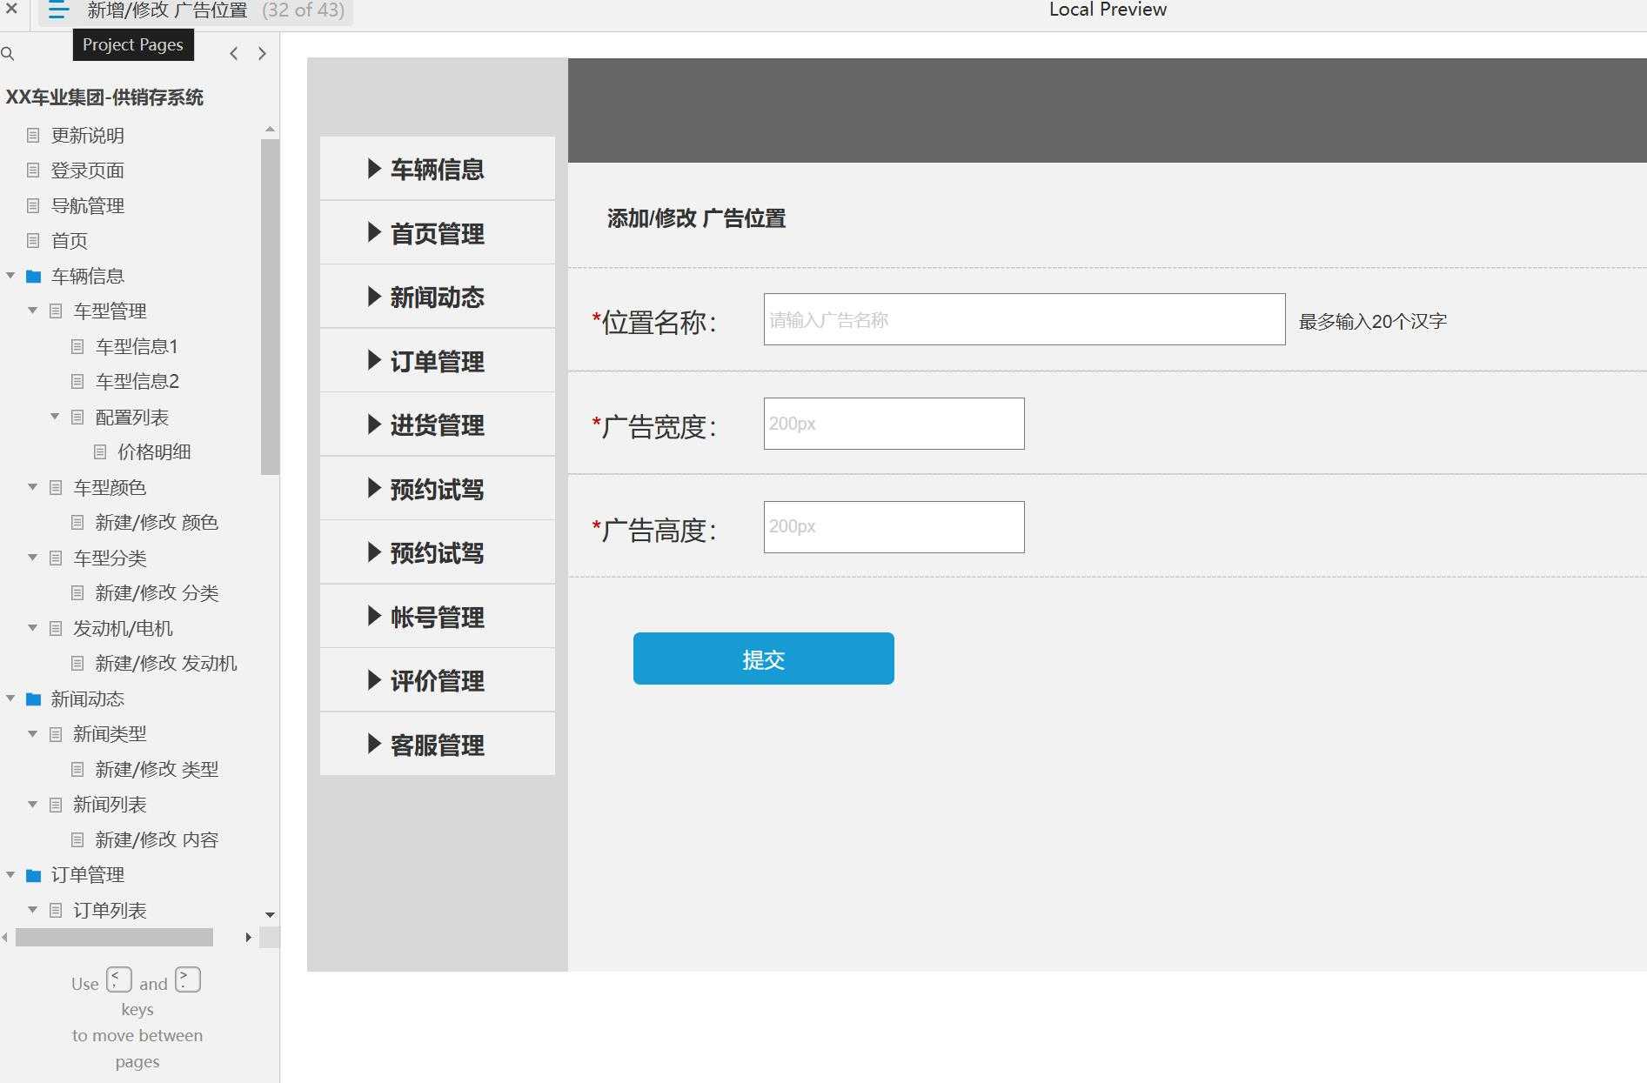Viewport: 1647px width, 1083px height.
Task: Click the folder icon beside 新闻动态
Action: (x=33, y=699)
